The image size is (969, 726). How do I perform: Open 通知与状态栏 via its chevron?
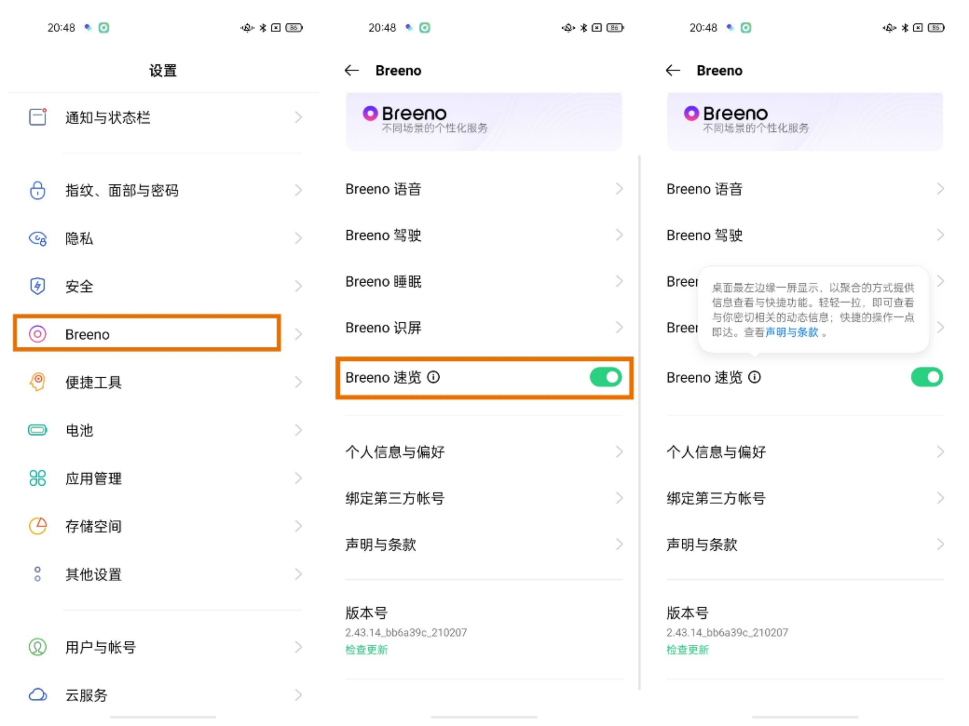298,117
